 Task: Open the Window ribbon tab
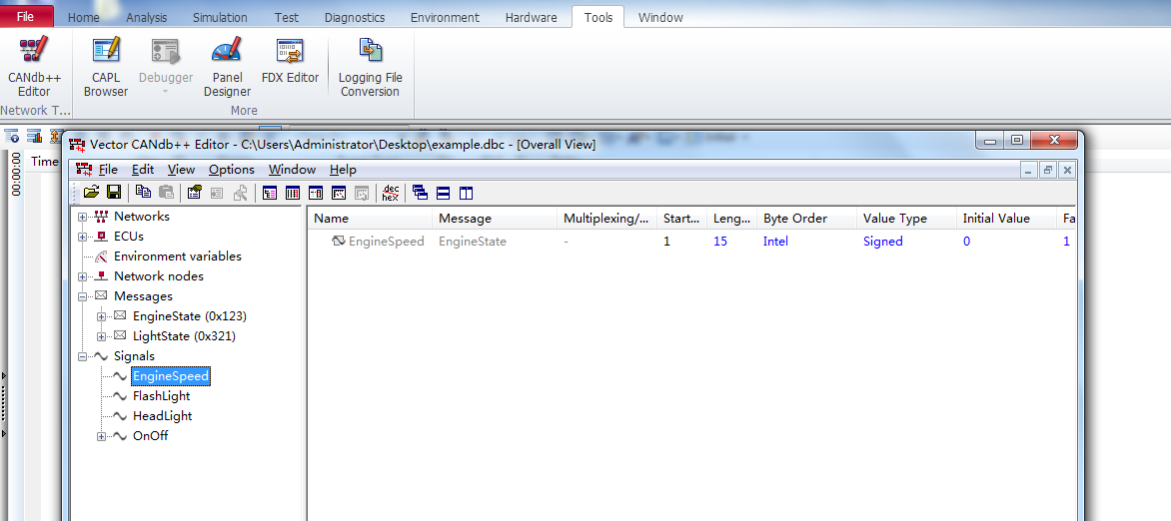[x=660, y=17]
